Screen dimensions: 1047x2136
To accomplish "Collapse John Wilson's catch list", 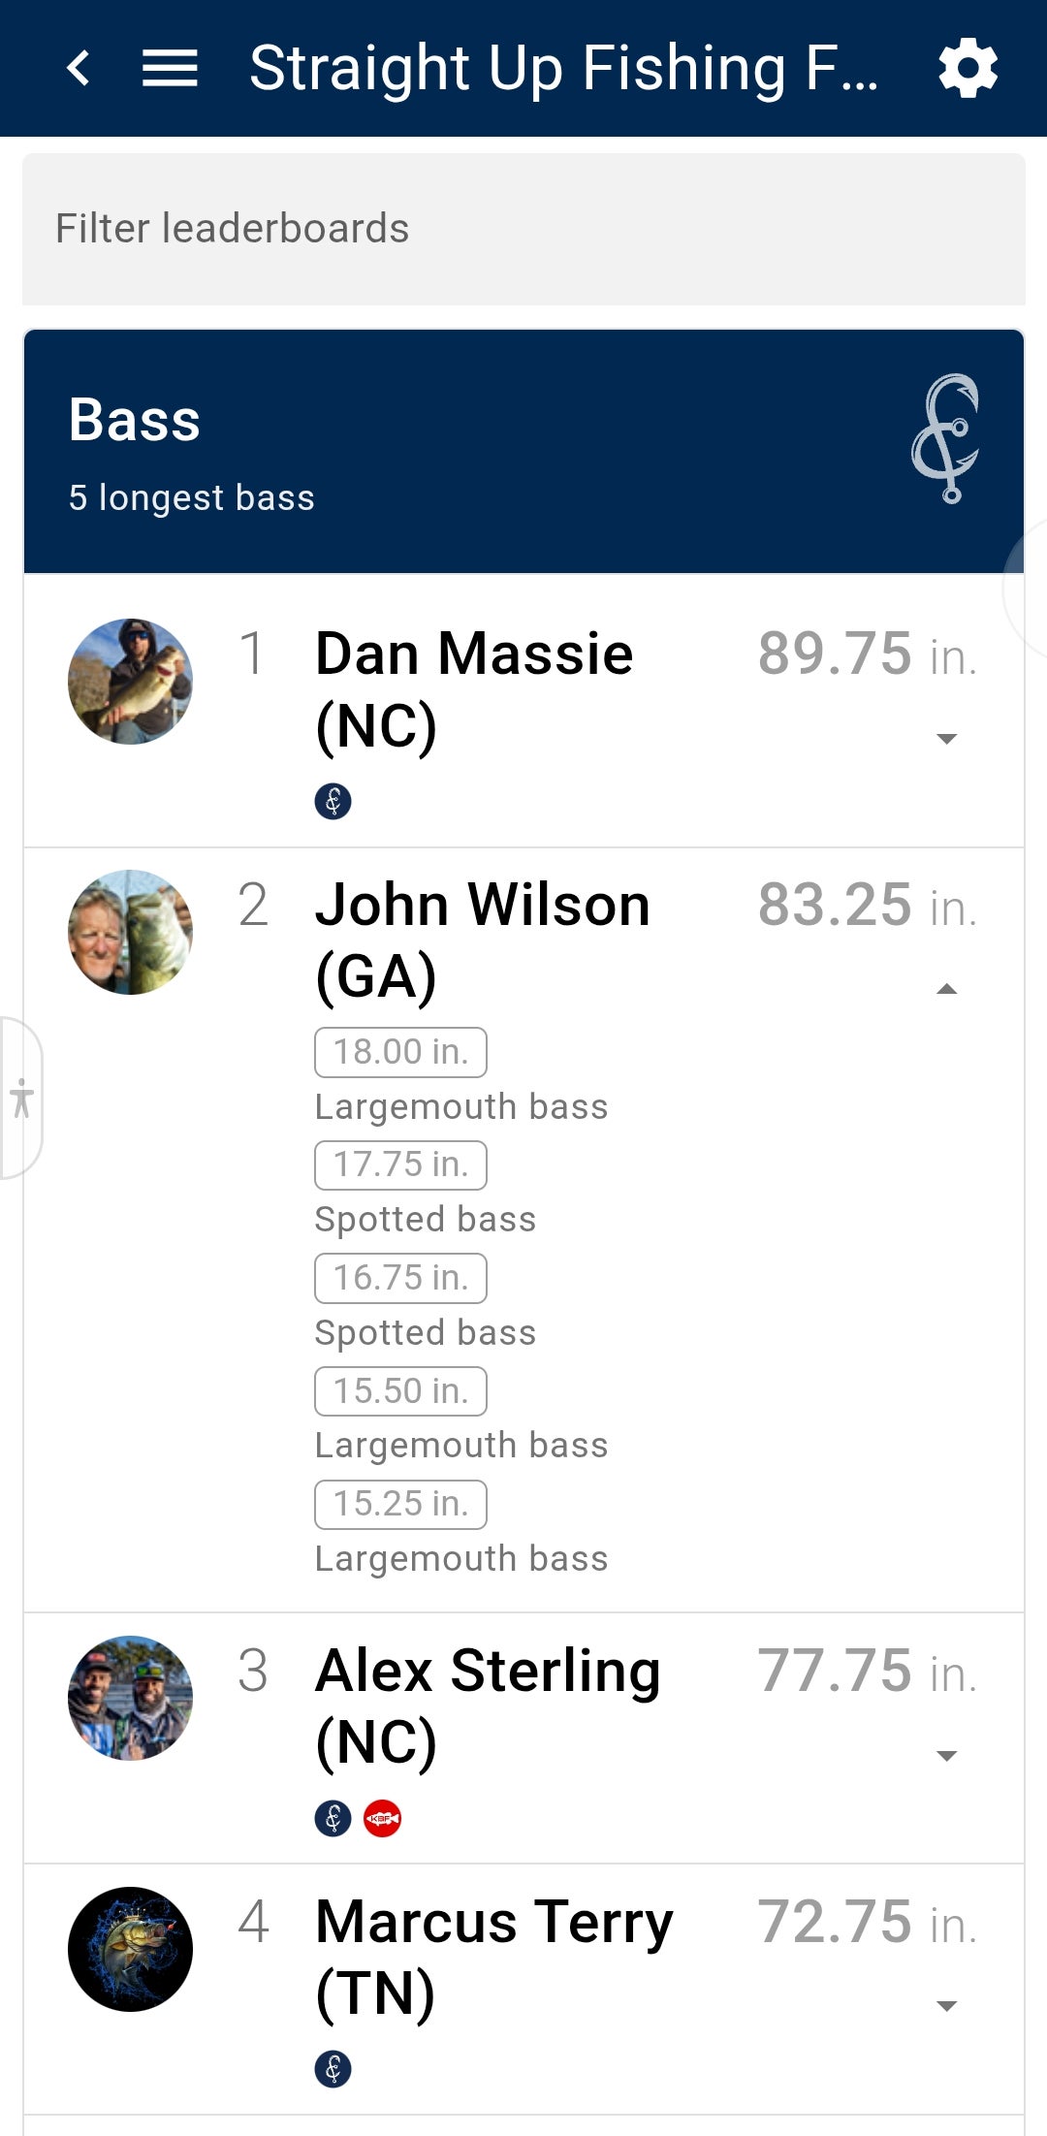I will tap(946, 989).
